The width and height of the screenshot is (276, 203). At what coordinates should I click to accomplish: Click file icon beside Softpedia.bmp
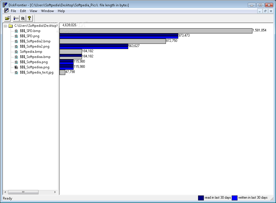[x=16, y=52]
